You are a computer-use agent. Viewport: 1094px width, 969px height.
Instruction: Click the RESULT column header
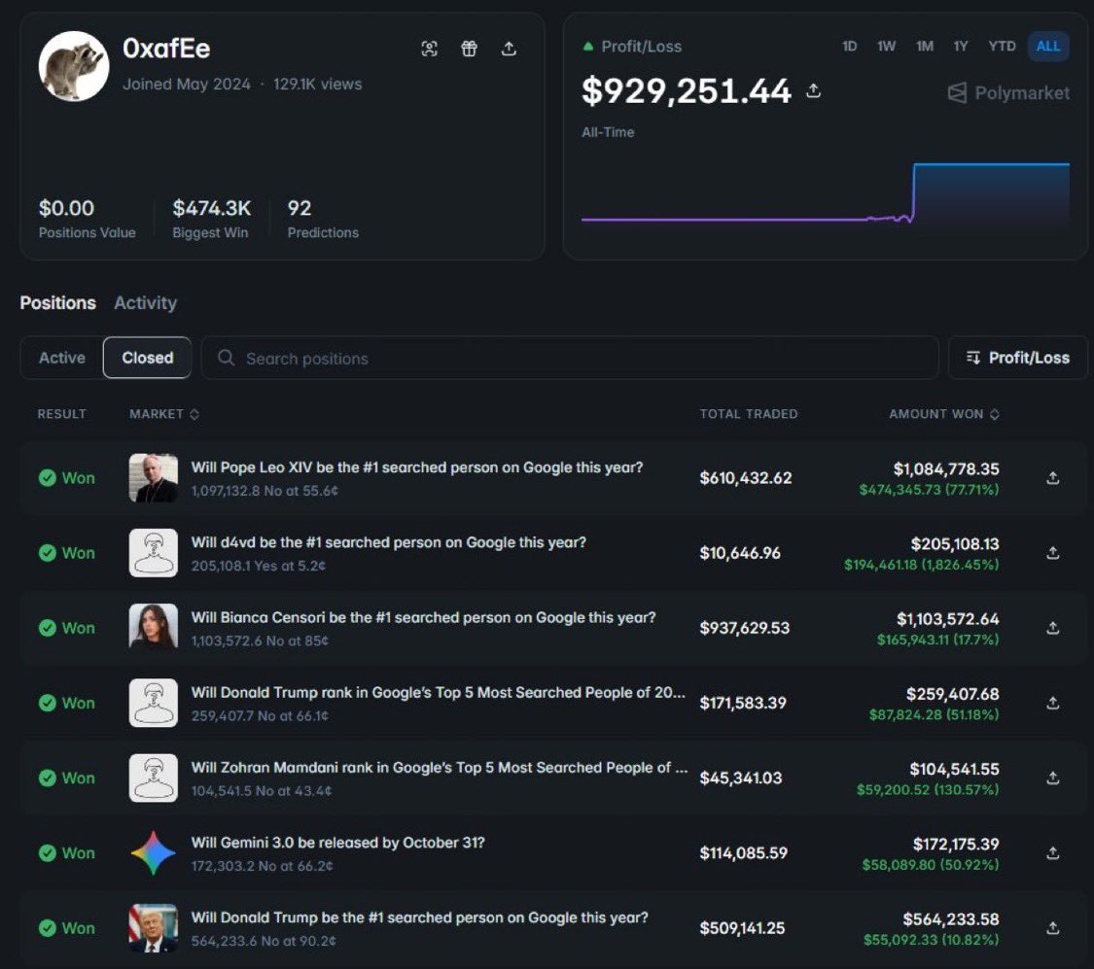(62, 414)
